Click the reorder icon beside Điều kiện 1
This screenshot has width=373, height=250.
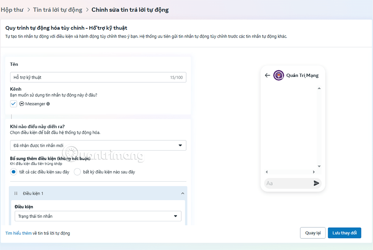[15, 193]
